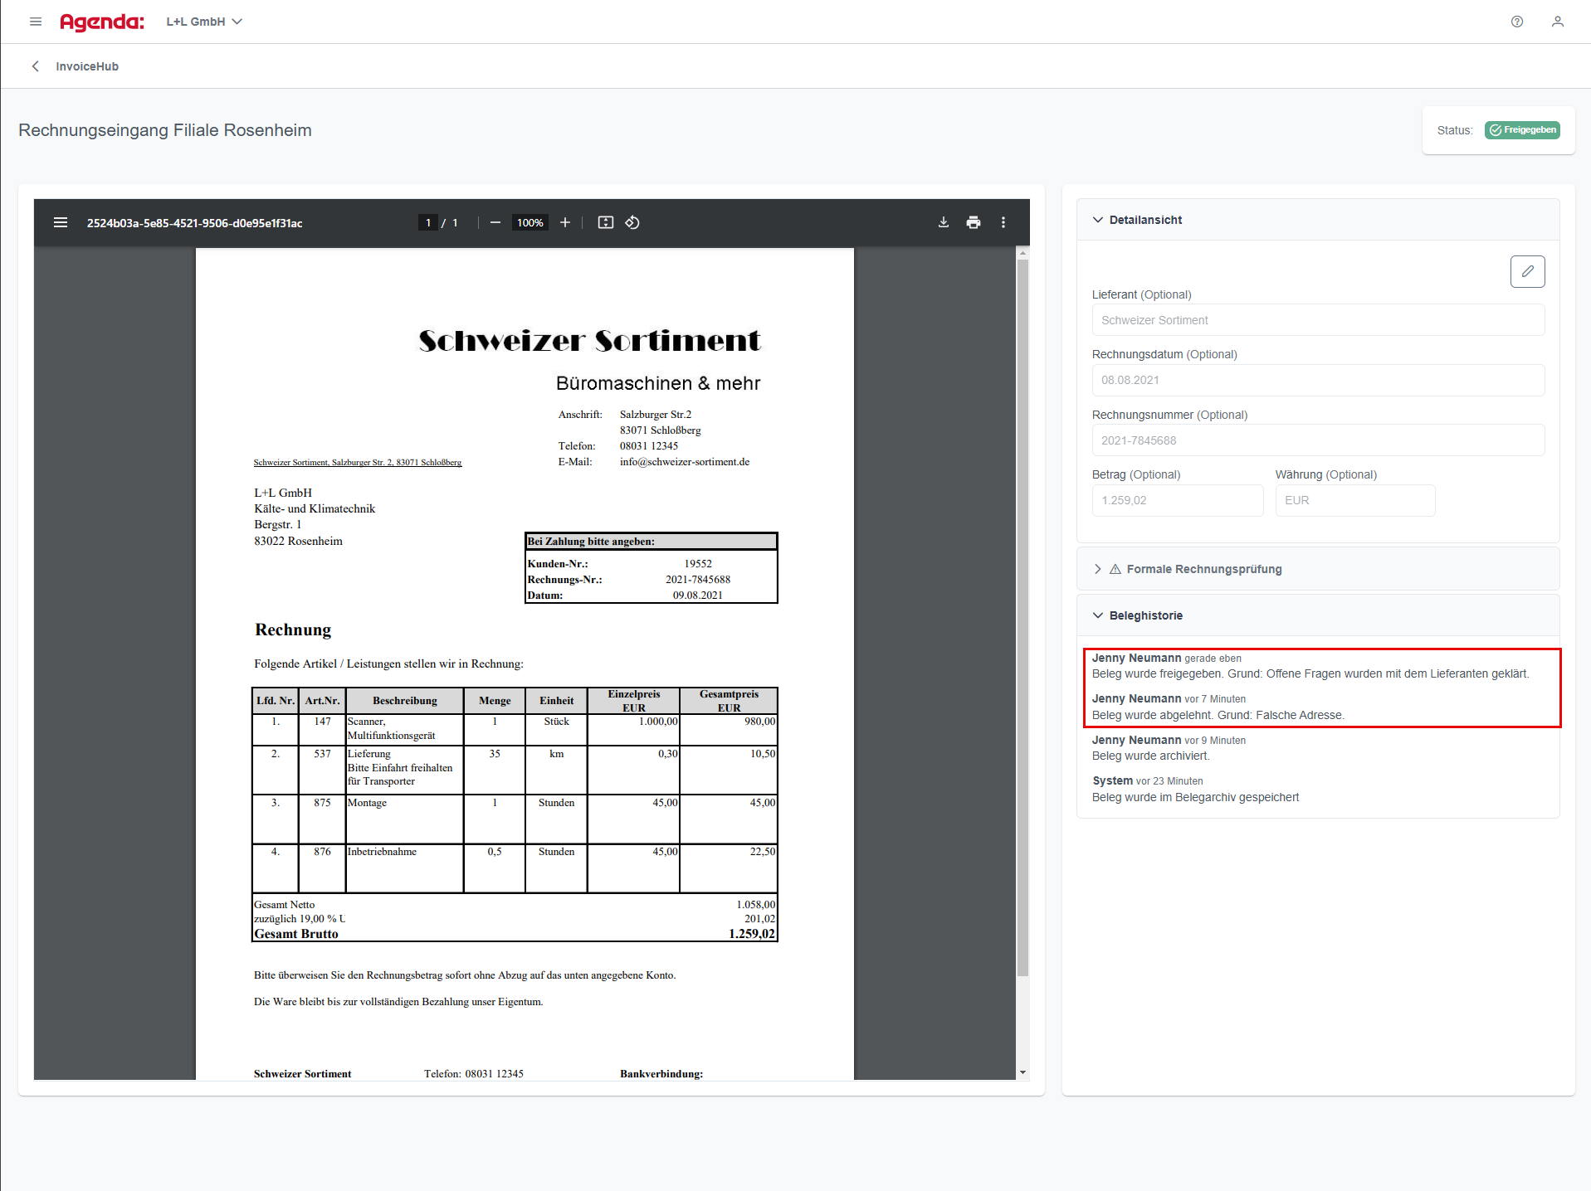Click the Datum value 09.08.2021 in PDF
This screenshot has width=1591, height=1191.
point(698,595)
